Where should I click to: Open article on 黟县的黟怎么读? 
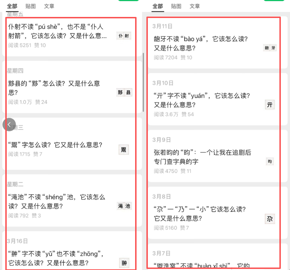tap(54, 88)
